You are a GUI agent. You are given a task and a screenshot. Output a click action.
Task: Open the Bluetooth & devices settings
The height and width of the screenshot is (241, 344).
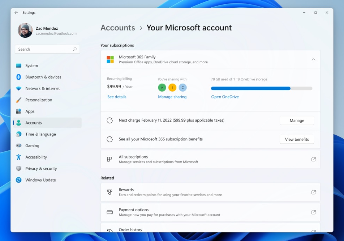[x=43, y=77]
